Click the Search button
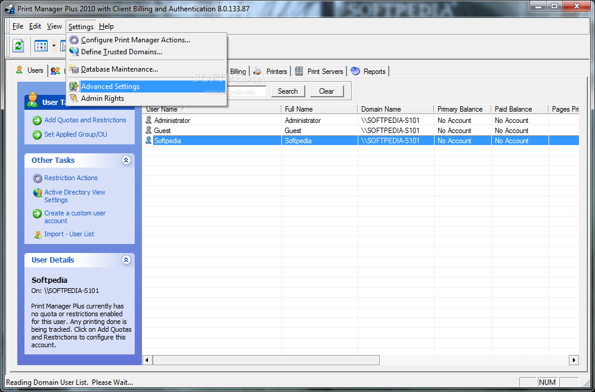Screen dimensions: 595x392 (x=287, y=91)
